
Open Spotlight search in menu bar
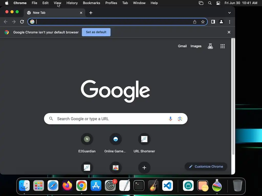pyautogui.click(x=210, y=3)
